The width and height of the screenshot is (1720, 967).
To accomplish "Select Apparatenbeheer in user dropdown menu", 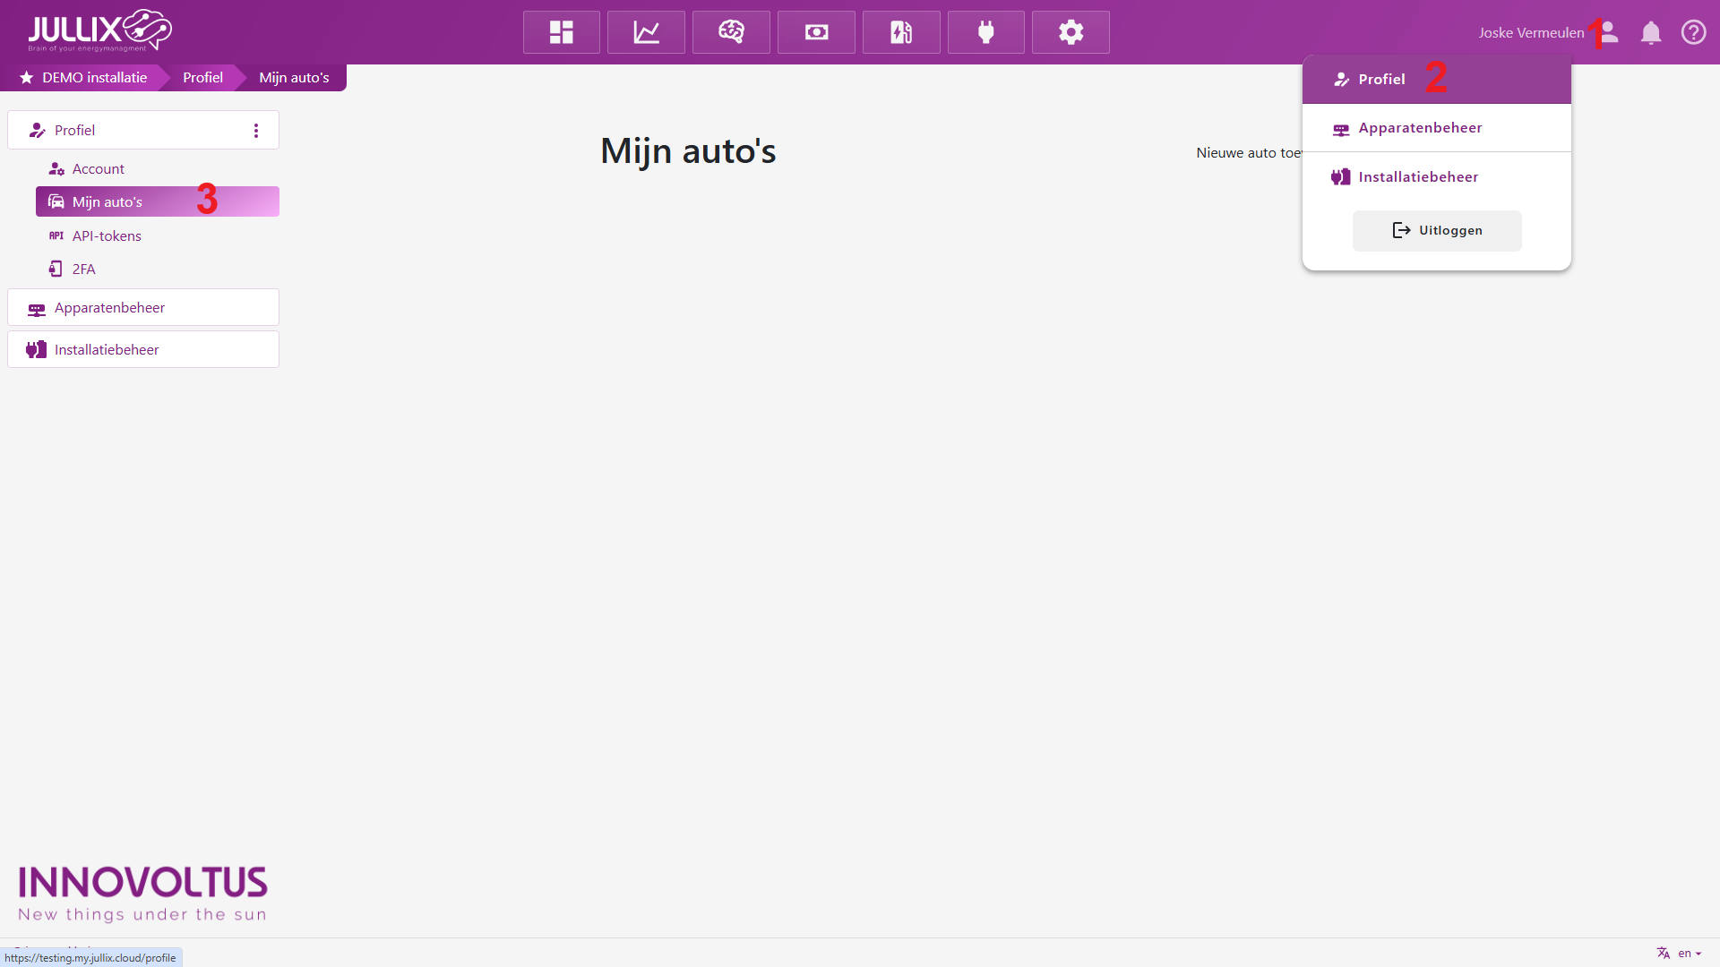I will pos(1420,128).
